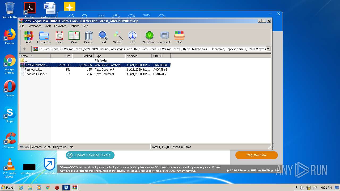Viewport: 340px width, 191px height.
Task: Open the Acrobat desktop shortcut
Action: (29, 10)
